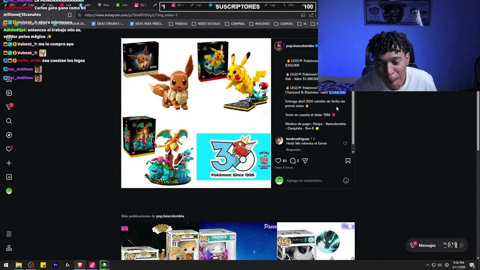Open Adobe Premiere Pro from taskbar
This screenshot has height=270, width=480.
55,265
